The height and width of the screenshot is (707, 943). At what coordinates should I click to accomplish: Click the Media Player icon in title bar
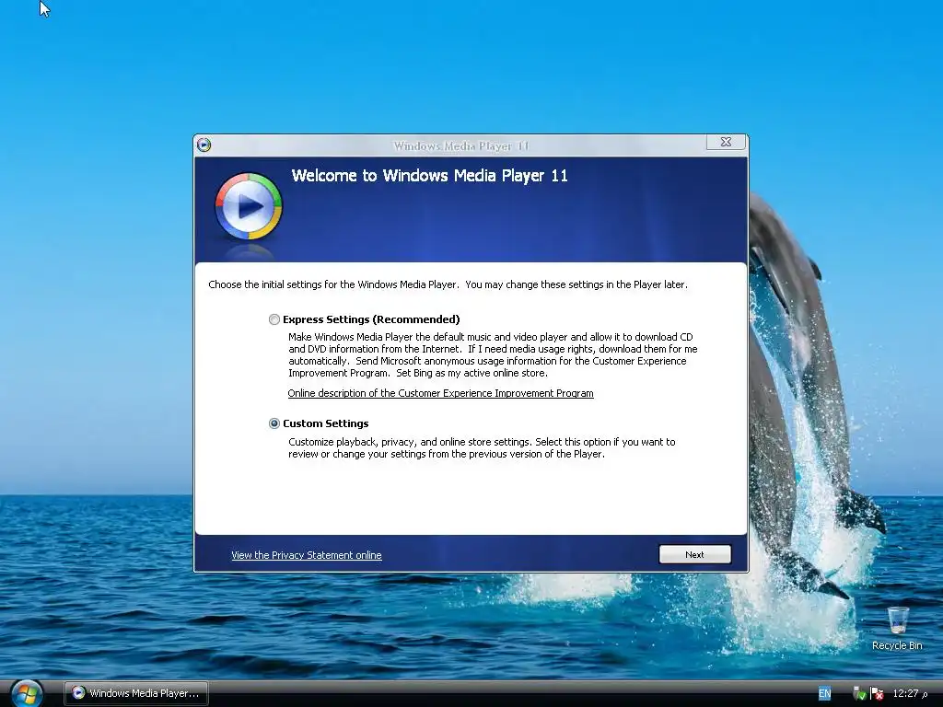[204, 145]
